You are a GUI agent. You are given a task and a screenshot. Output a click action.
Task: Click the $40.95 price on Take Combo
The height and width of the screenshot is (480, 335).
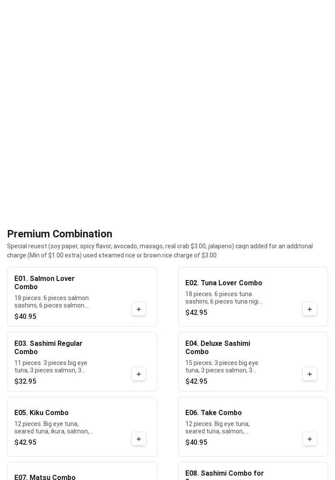tap(196, 443)
